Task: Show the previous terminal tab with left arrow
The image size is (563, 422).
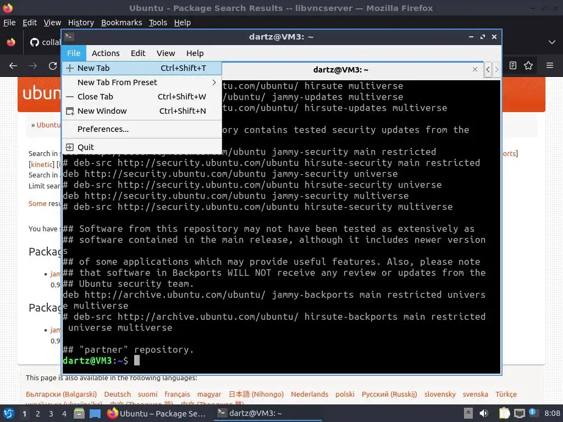Action: pos(488,70)
